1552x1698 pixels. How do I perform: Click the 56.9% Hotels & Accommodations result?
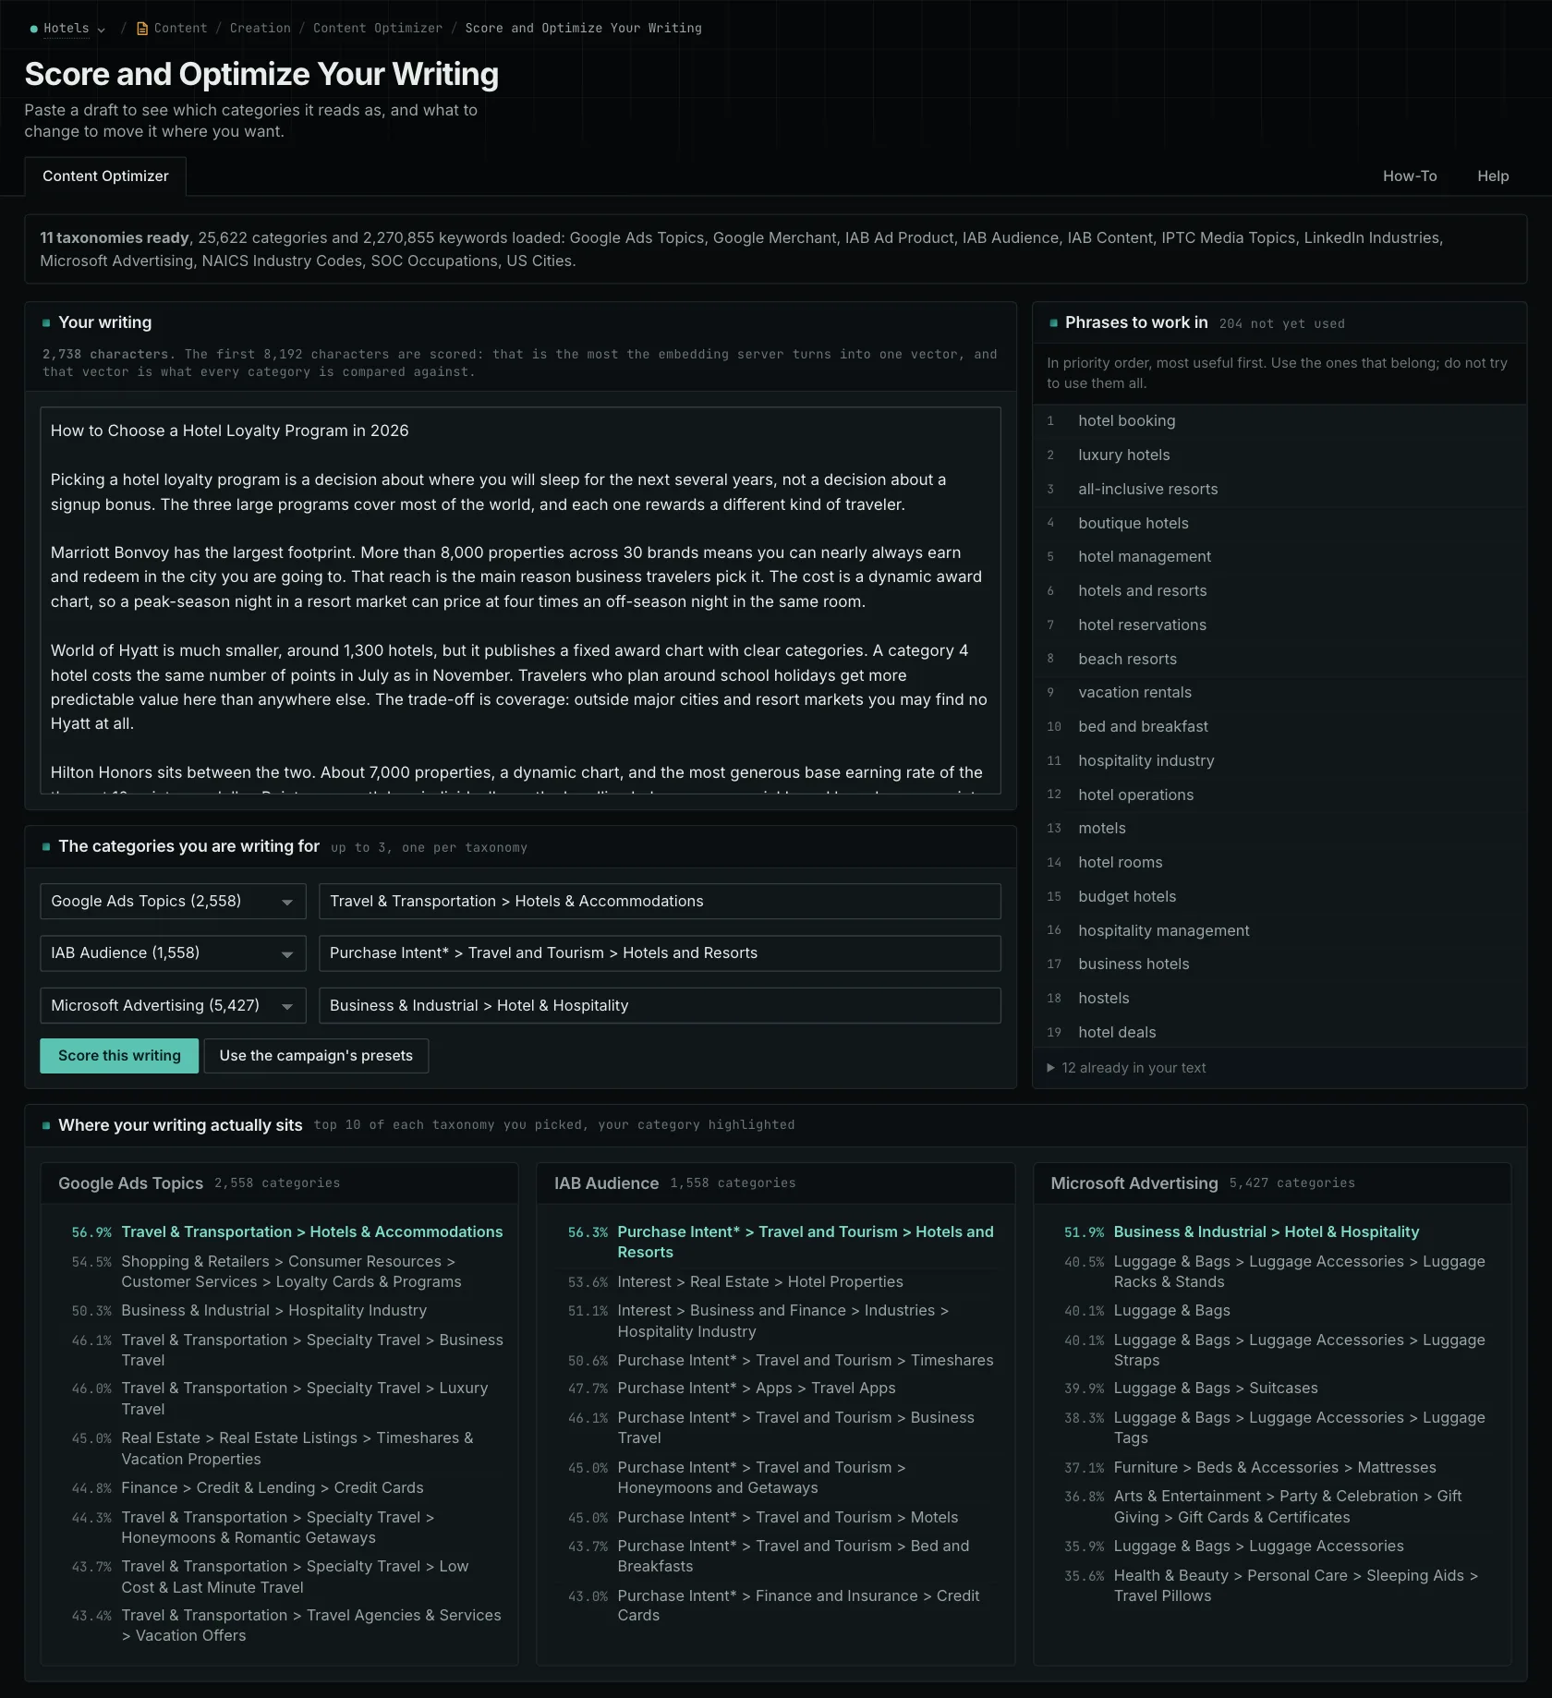pyautogui.click(x=287, y=1232)
